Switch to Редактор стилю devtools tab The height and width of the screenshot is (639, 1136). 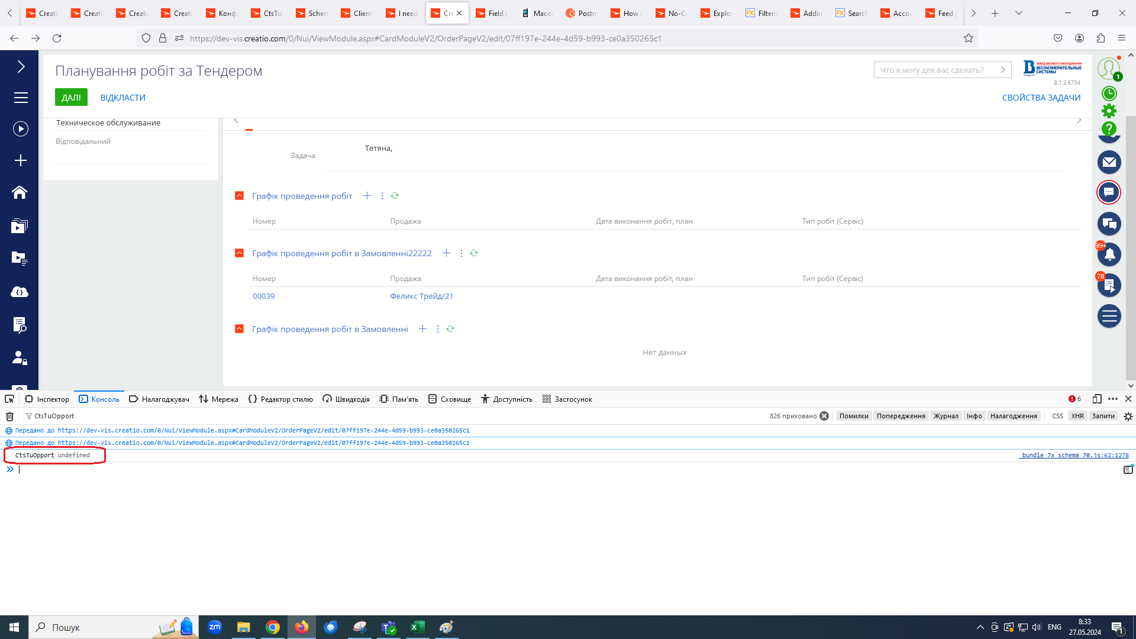point(280,399)
